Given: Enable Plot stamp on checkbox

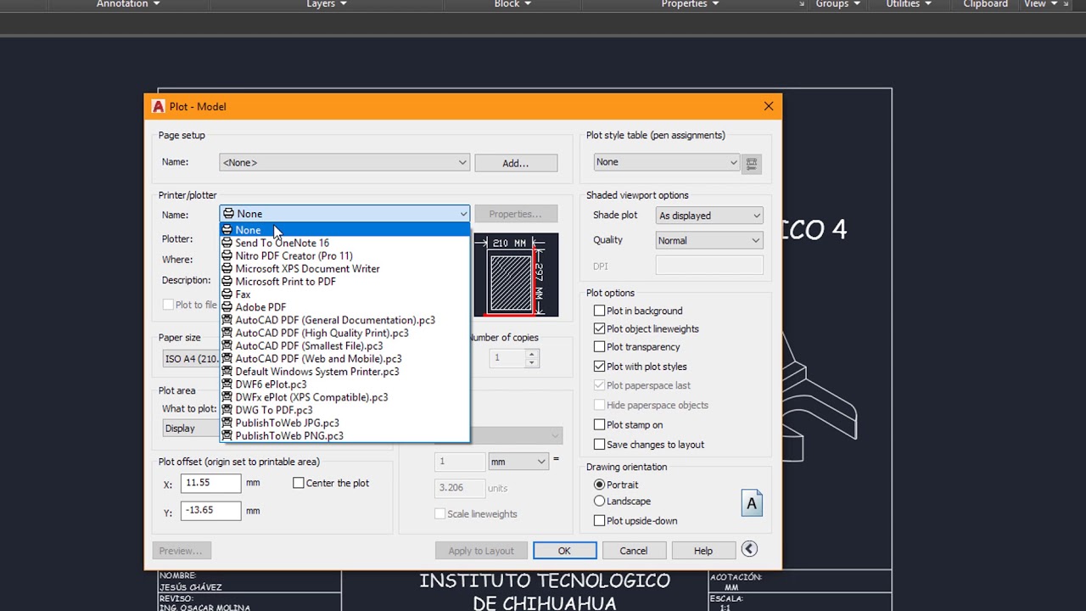Looking at the screenshot, I should pos(600,424).
